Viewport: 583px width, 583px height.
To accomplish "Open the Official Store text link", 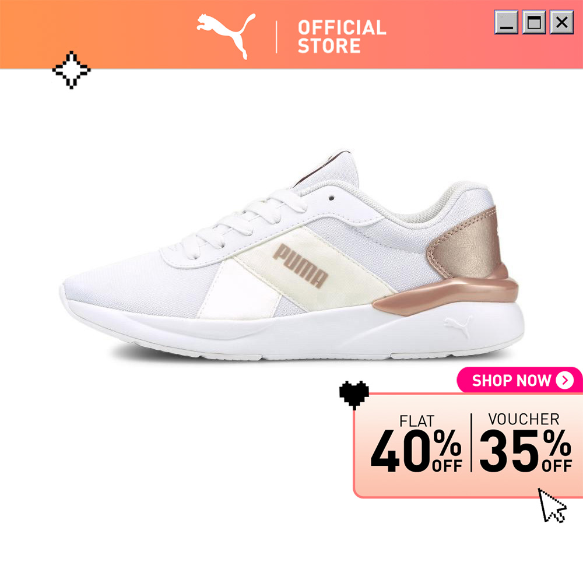I will coord(342,36).
